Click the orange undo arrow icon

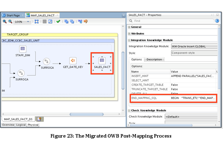85,21
